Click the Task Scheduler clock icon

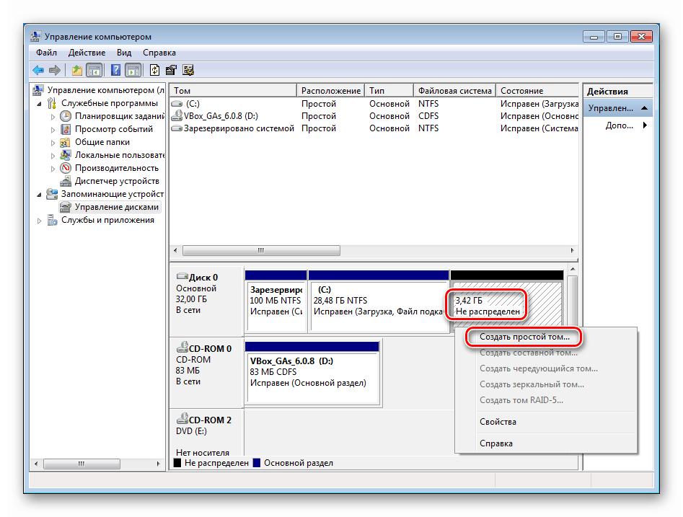66,116
